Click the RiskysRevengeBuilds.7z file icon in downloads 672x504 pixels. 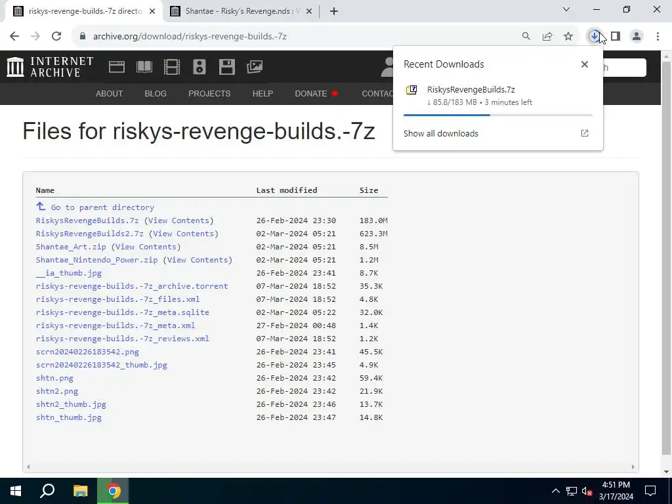411,90
